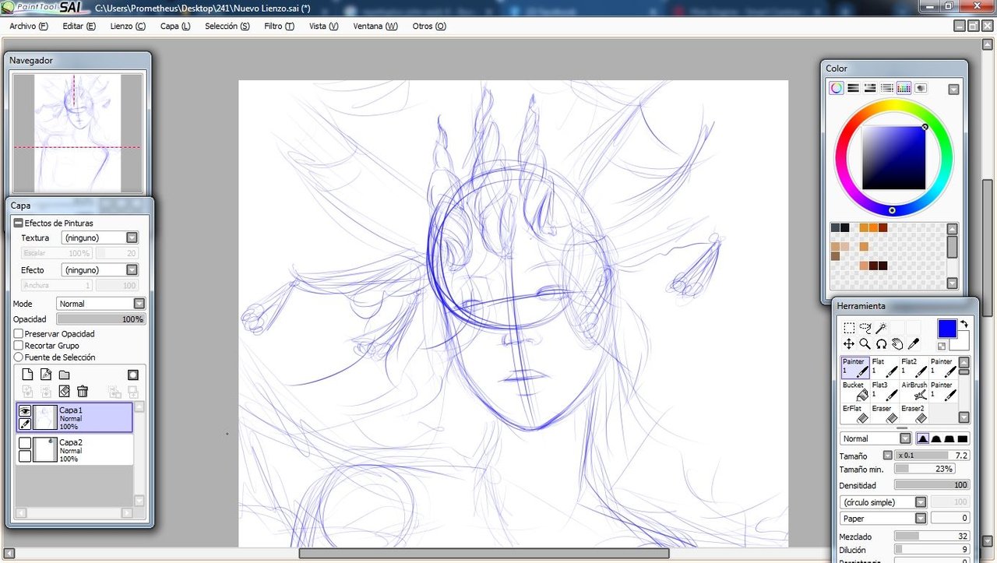Select the rectangular Selection tool
997x563 pixels.
849,329
